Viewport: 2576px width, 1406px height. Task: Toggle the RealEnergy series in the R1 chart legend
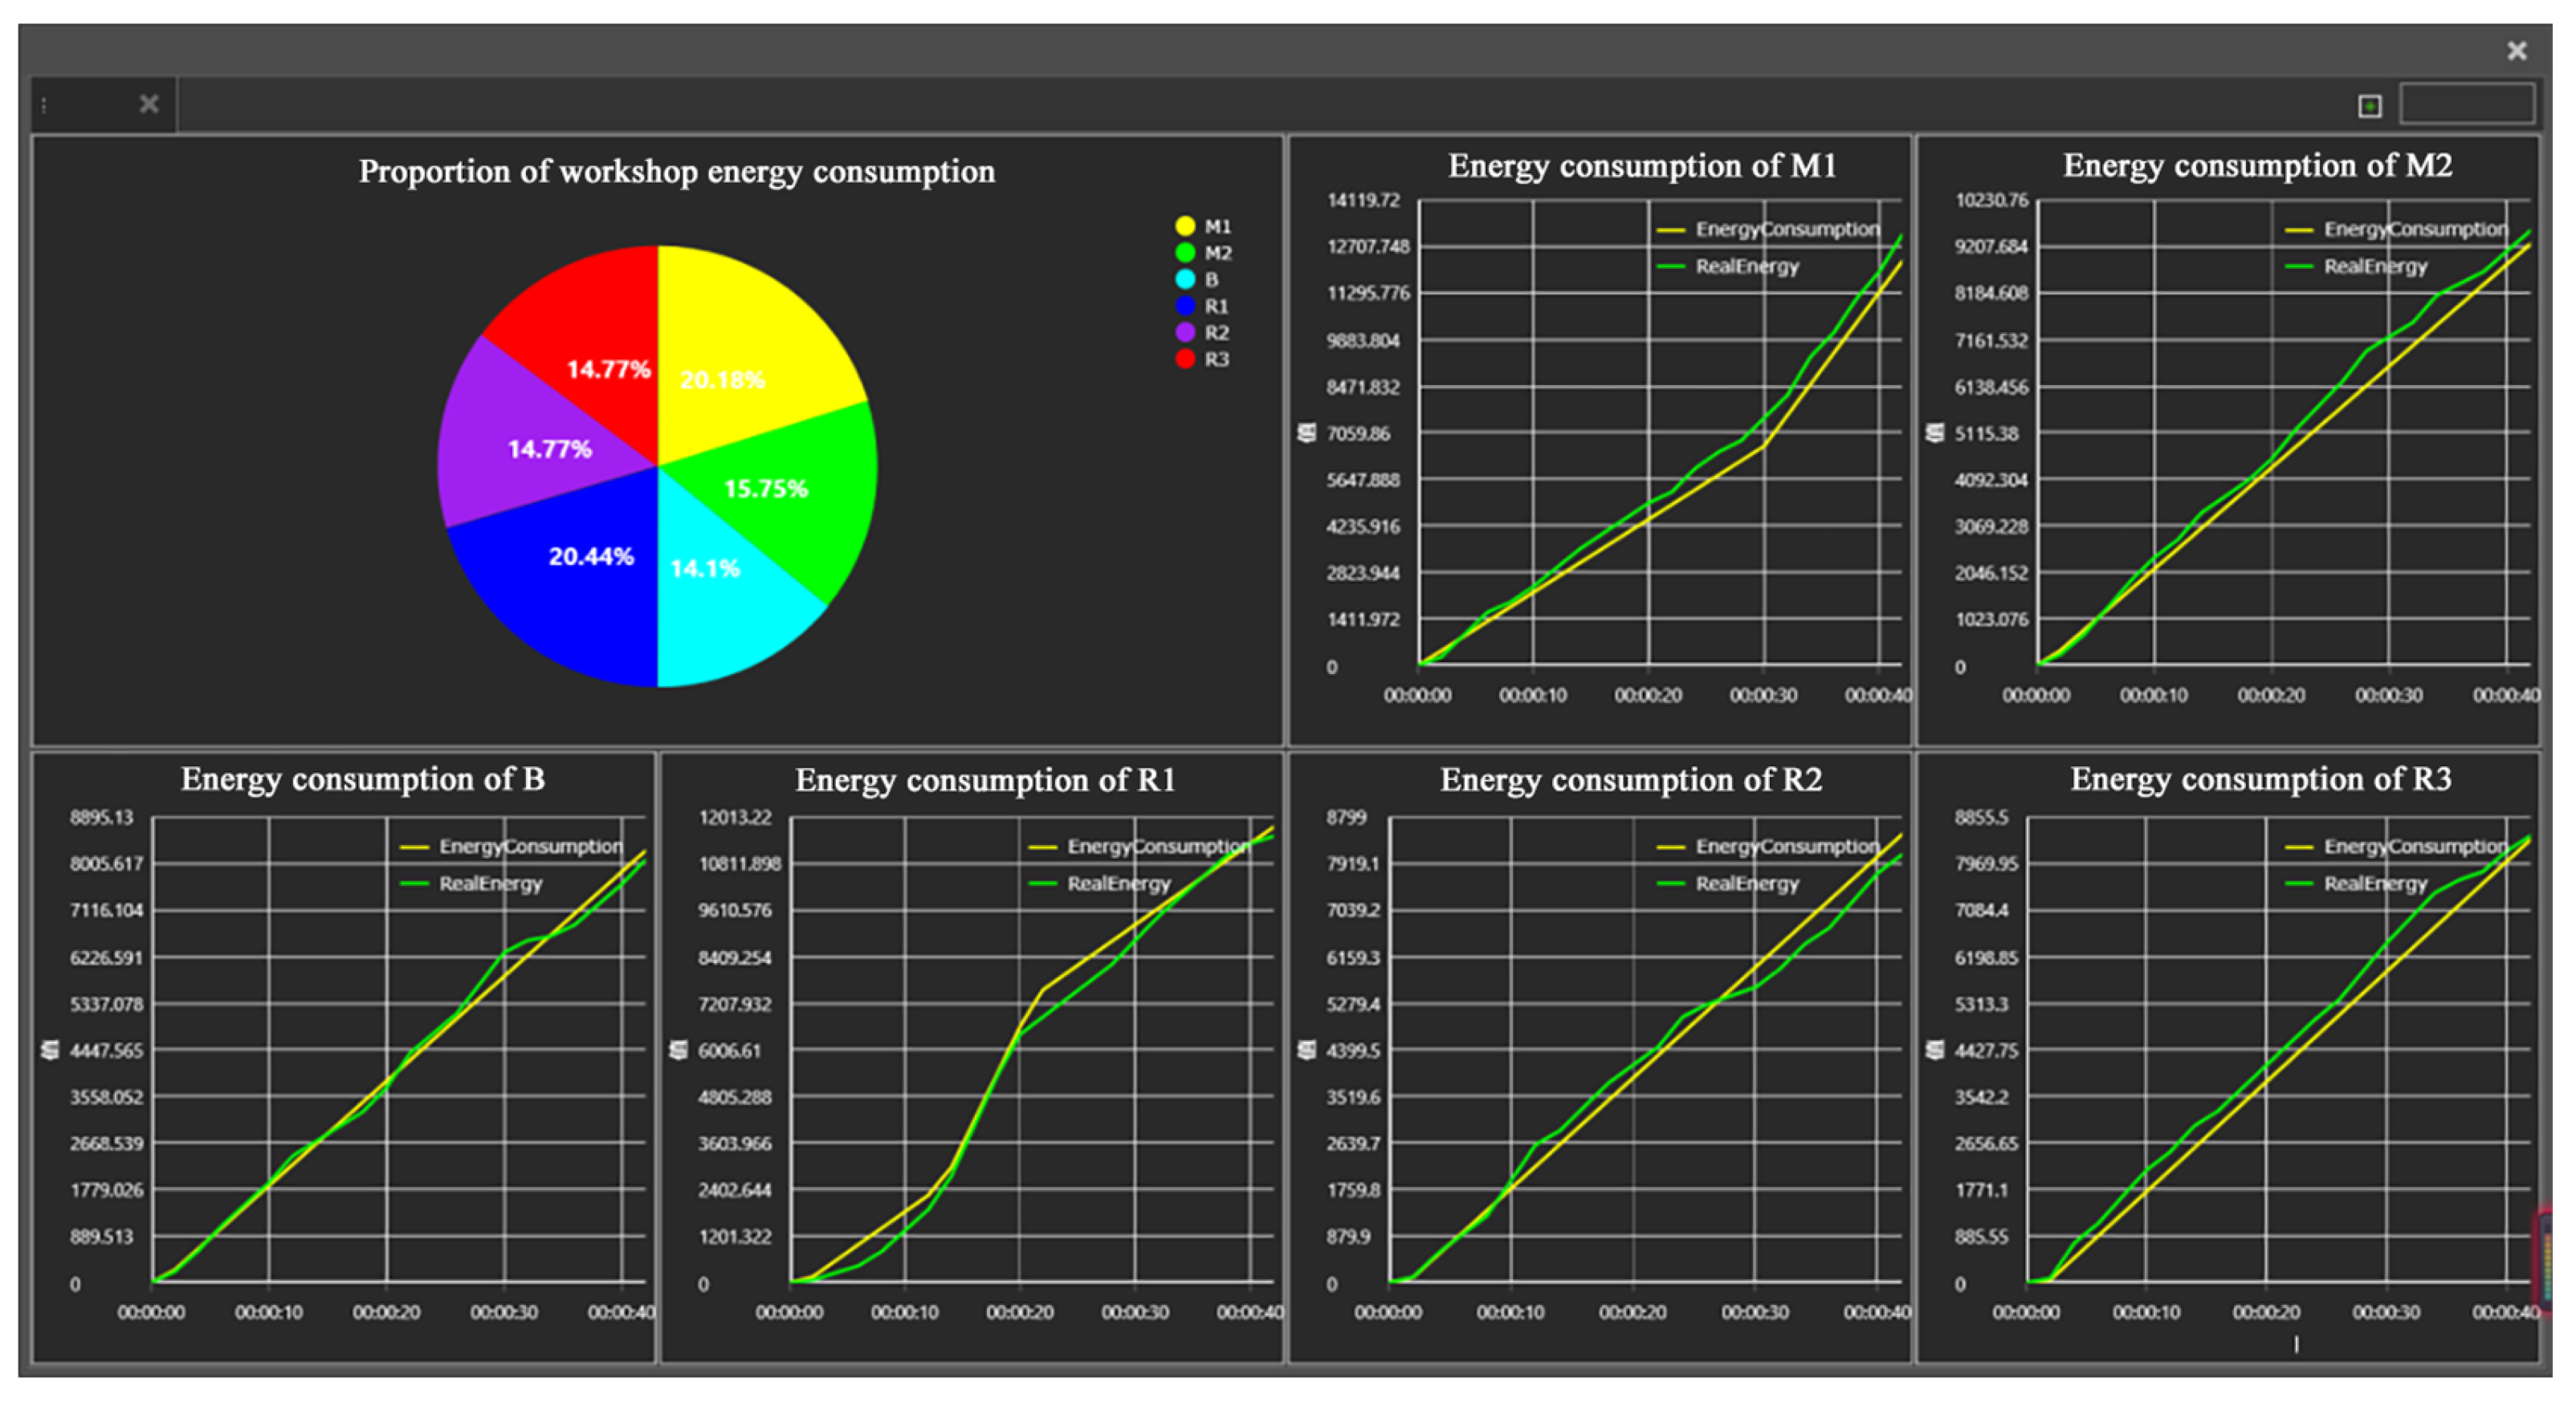click(1117, 884)
